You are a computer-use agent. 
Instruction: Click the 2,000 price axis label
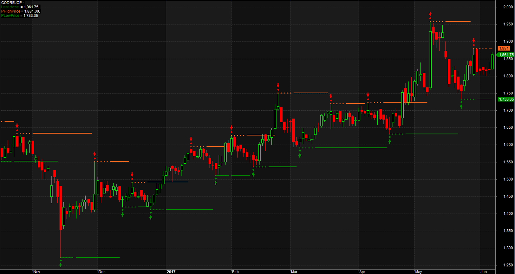(x=508, y=7)
